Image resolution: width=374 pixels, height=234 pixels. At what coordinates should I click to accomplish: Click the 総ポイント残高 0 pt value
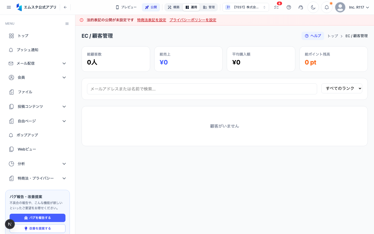[310, 62]
